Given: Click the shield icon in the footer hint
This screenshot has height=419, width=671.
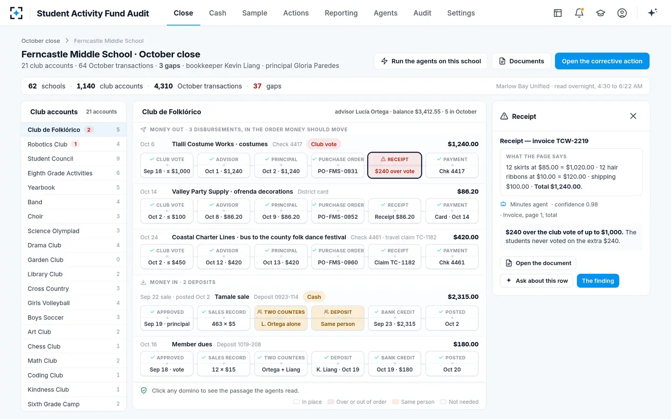Looking at the screenshot, I should tap(144, 391).
